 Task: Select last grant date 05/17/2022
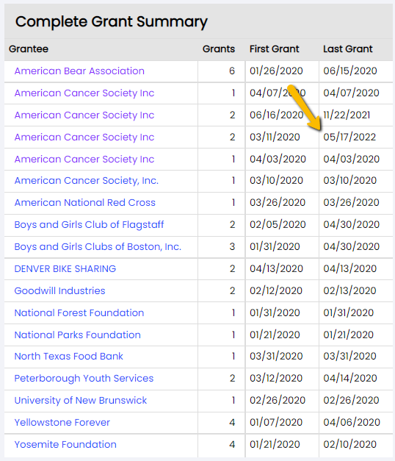pos(349,137)
